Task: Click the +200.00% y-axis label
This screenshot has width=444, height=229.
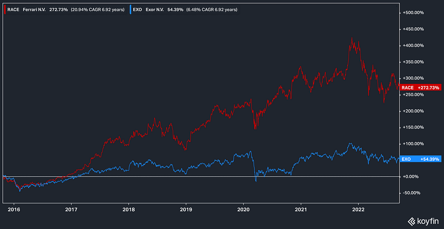Action: (x=413, y=111)
